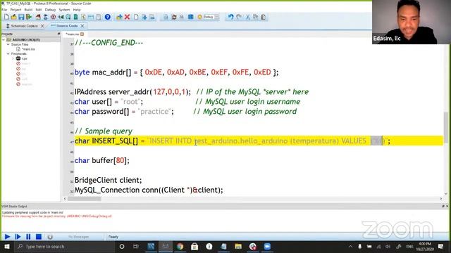The width and height of the screenshot is (451, 253).
Task: Close the Schematic Capture tab
Action: click(x=42, y=26)
